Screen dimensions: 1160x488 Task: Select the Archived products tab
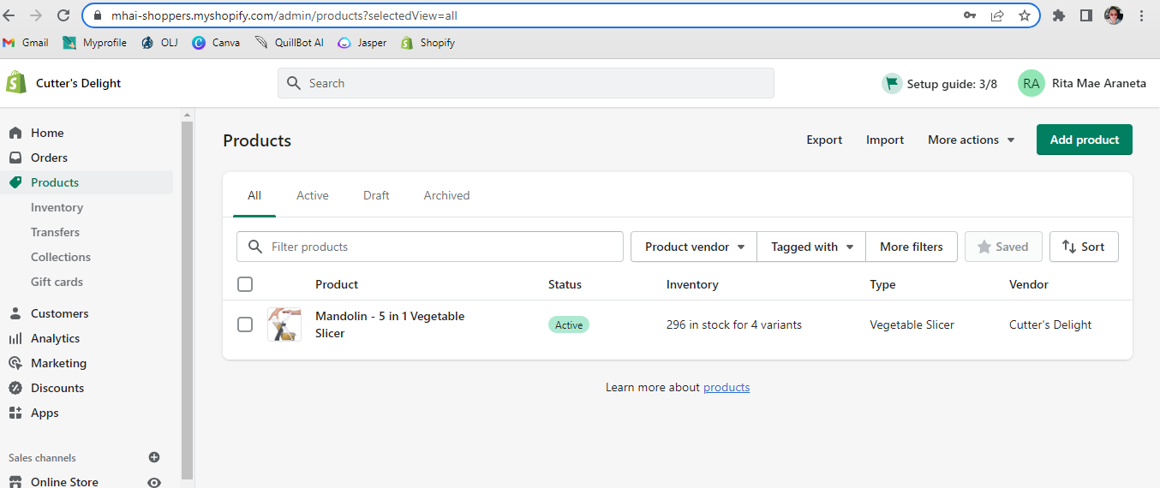coord(446,195)
